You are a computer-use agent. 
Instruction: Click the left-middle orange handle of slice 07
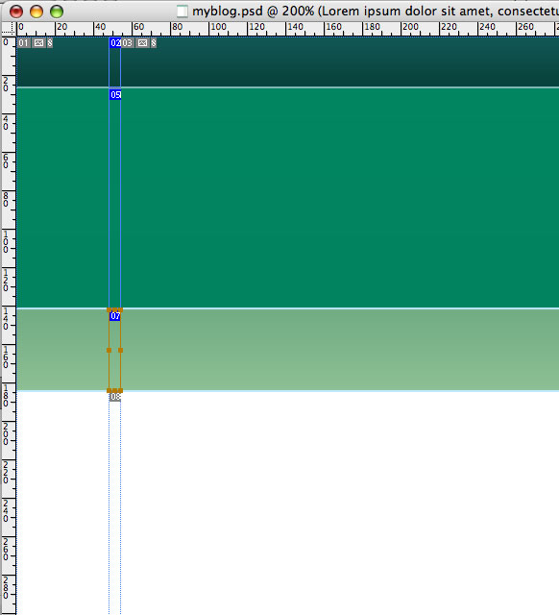coord(109,350)
